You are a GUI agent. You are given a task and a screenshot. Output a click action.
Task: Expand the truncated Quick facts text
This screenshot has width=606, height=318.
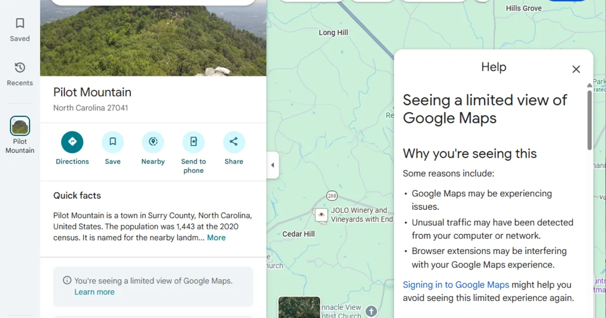pyautogui.click(x=216, y=237)
